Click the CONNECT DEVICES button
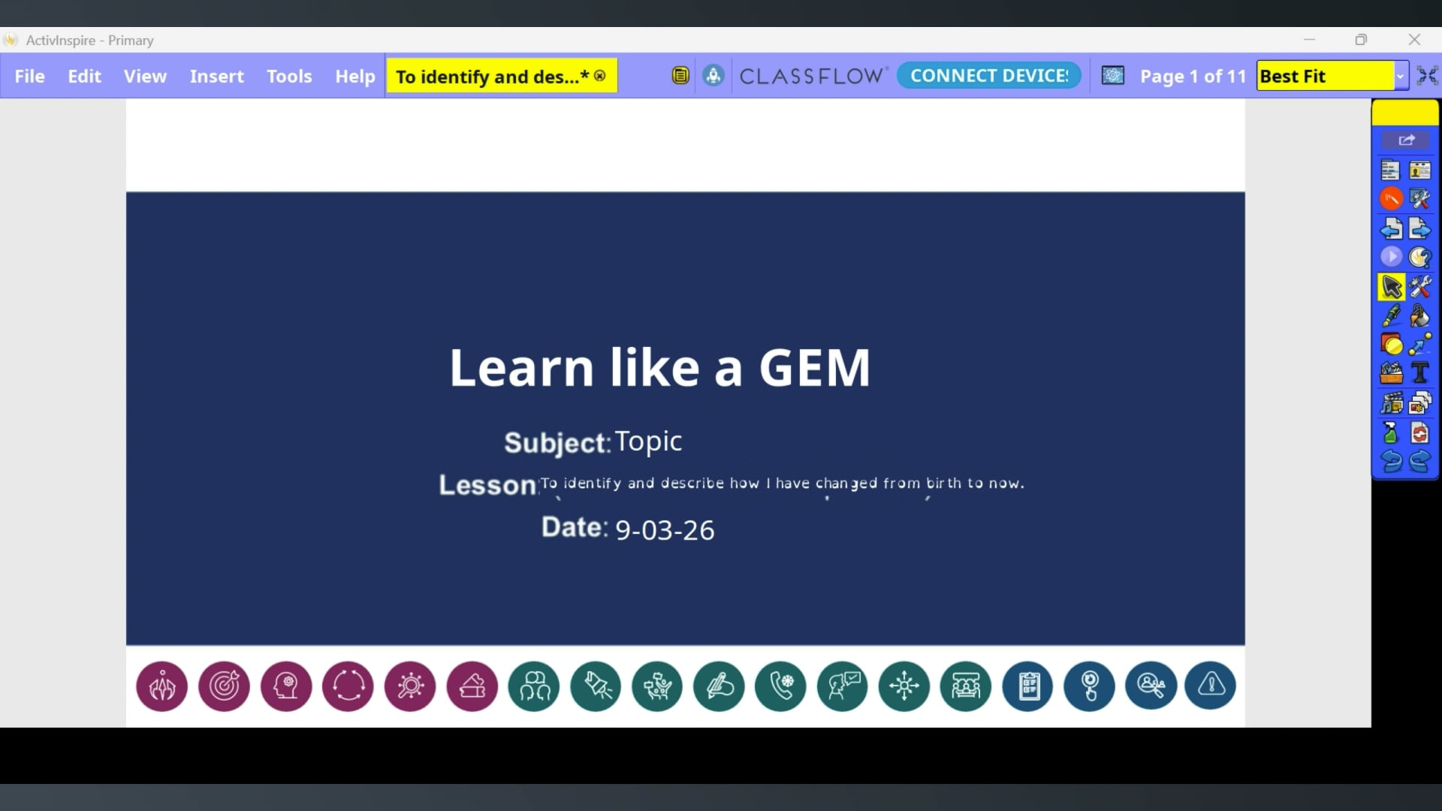 pos(989,76)
